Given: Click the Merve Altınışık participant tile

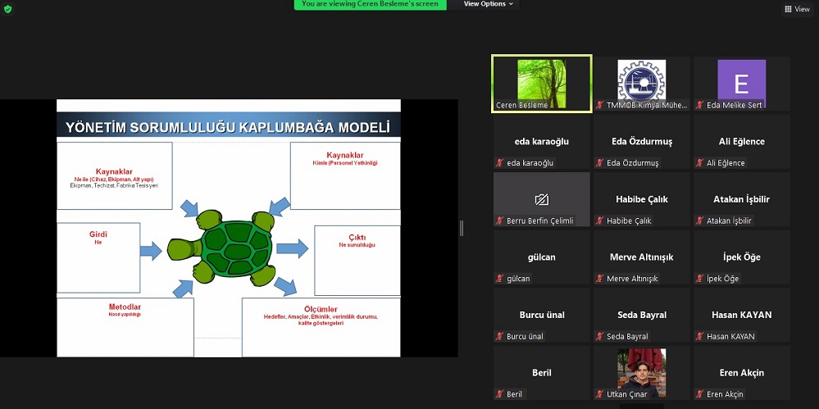Looking at the screenshot, I should click(641, 257).
